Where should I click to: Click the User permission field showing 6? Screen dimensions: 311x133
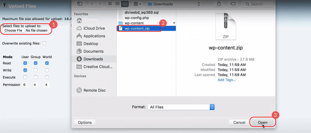(25, 85)
